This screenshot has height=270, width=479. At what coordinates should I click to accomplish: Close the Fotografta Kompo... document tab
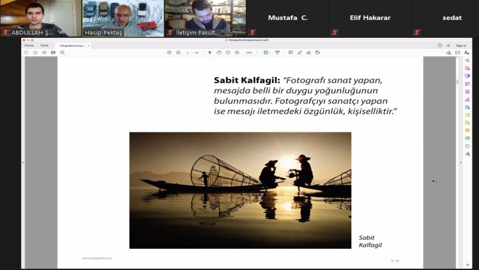coord(89,45)
